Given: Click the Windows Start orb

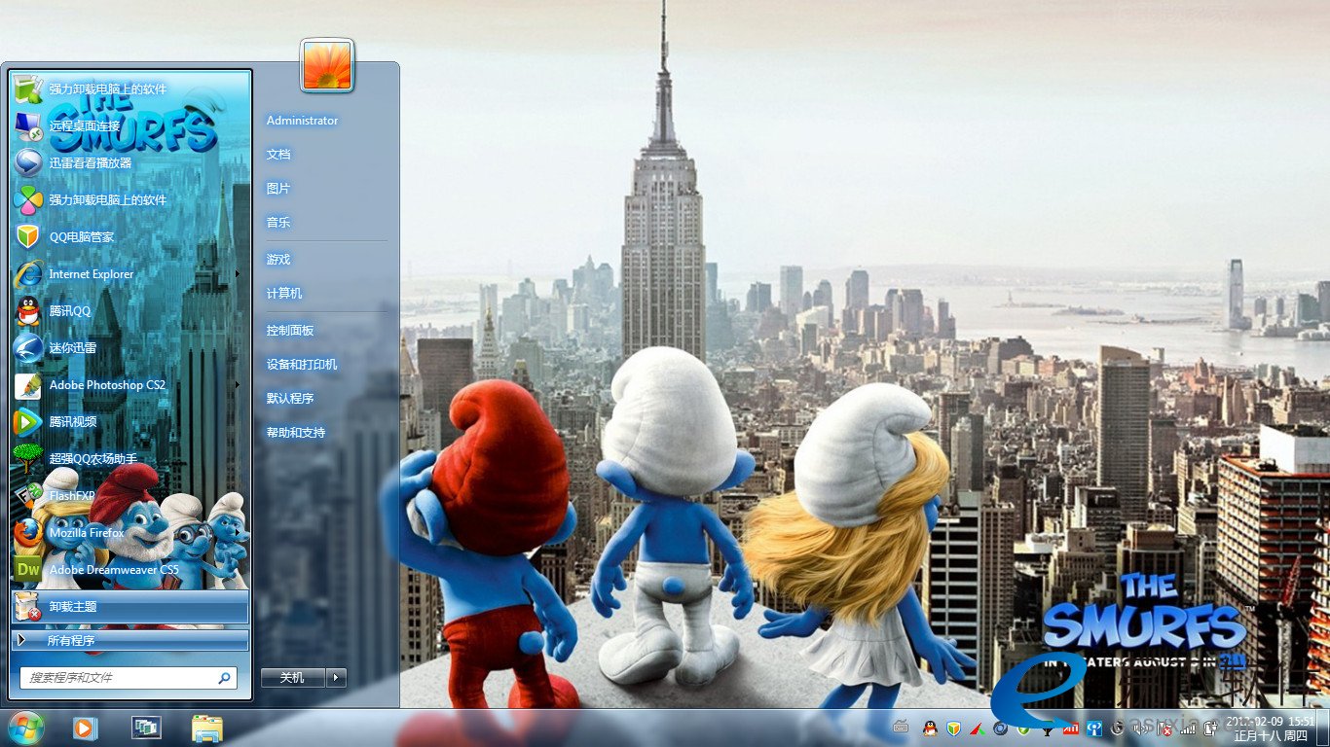Looking at the screenshot, I should [x=24, y=728].
